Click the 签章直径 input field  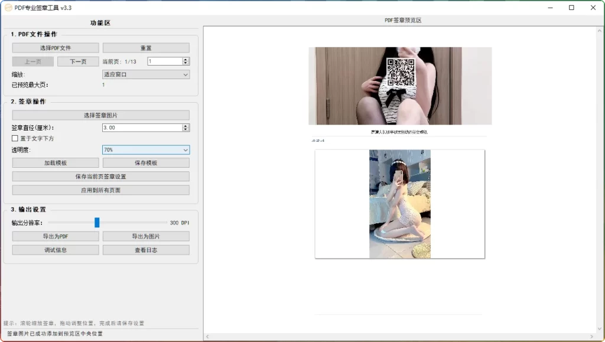tap(142, 128)
